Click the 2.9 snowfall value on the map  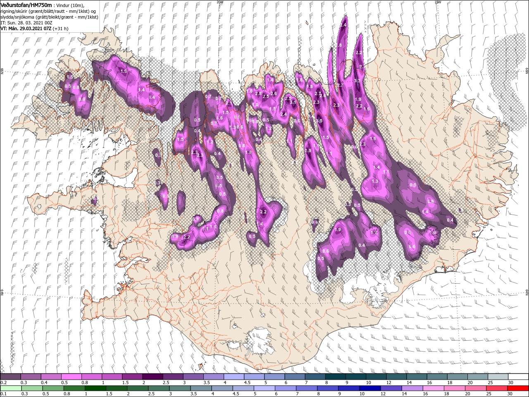307,151
